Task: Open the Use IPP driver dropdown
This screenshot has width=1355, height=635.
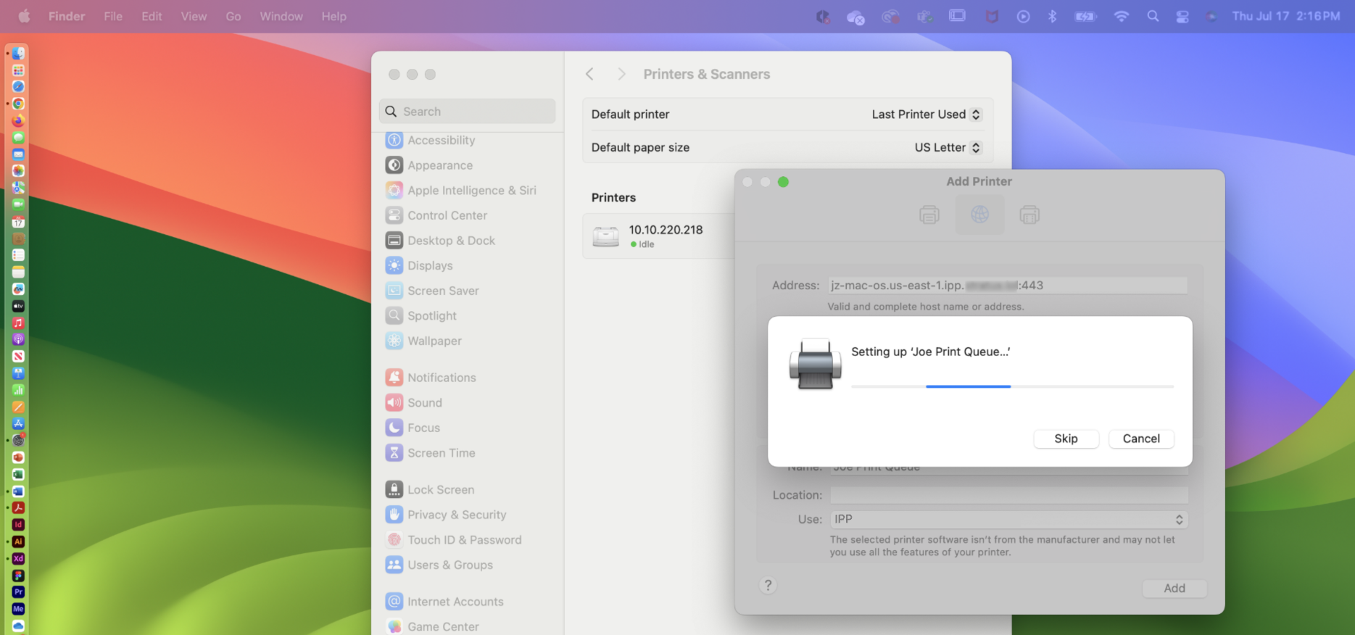Action: click(1008, 519)
